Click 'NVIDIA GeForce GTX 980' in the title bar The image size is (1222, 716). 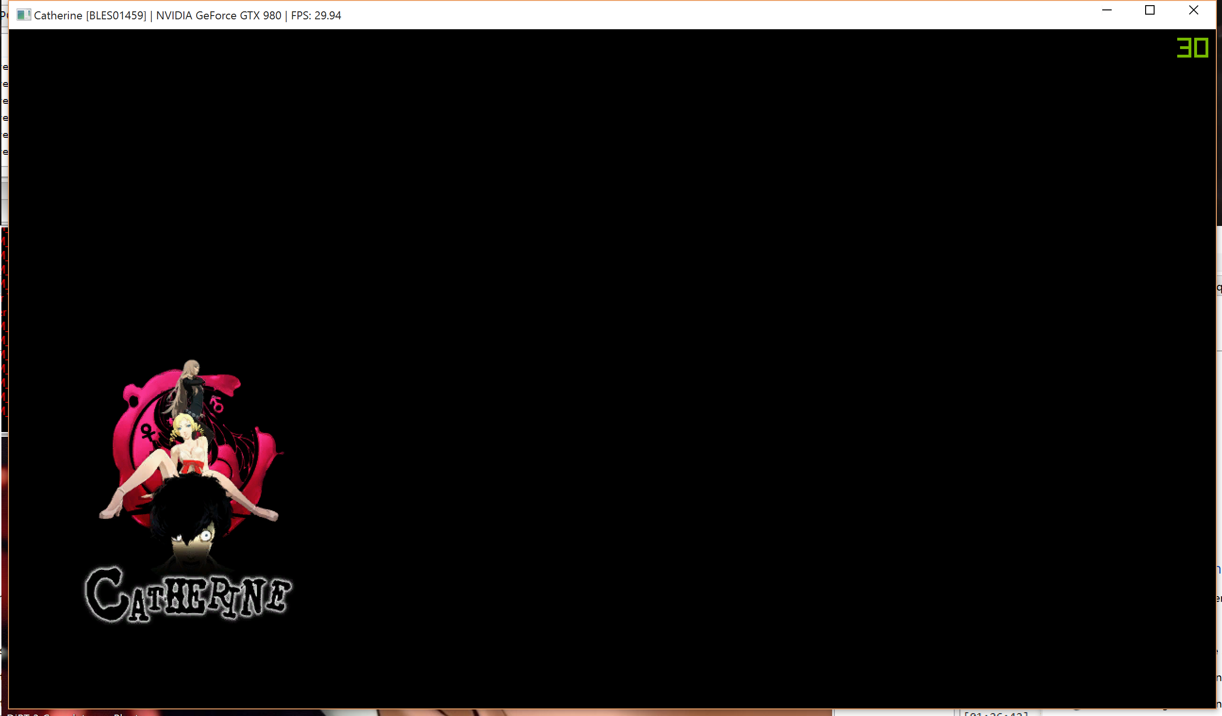(x=218, y=16)
